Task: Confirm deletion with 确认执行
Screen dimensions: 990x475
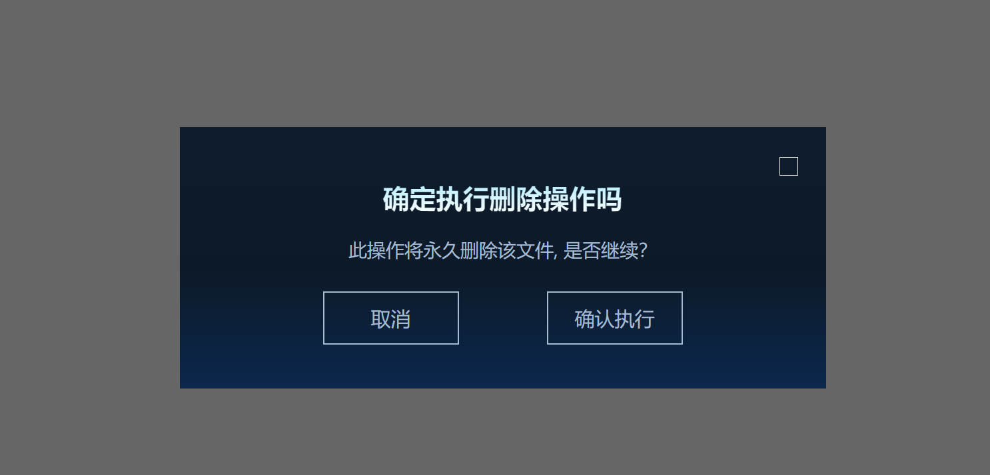Action: coord(615,318)
